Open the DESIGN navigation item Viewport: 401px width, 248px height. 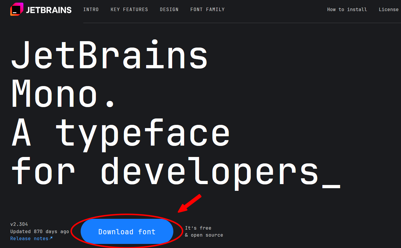[169, 9]
